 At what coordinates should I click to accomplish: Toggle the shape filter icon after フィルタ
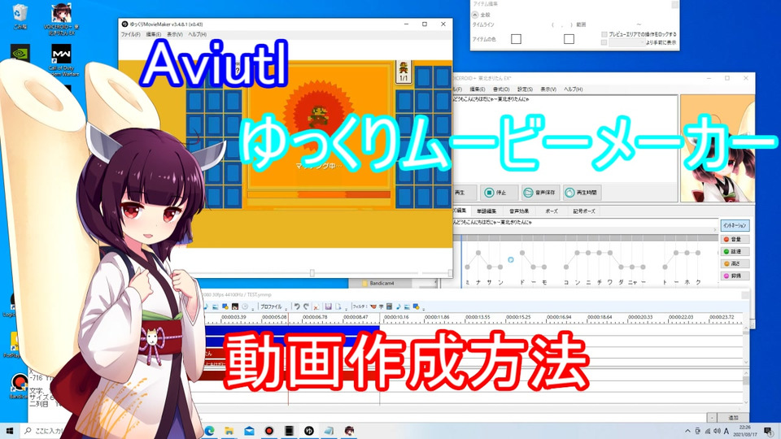(416, 306)
